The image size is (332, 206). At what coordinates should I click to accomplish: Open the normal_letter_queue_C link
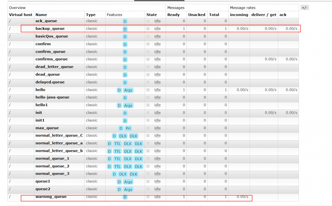click(x=59, y=135)
